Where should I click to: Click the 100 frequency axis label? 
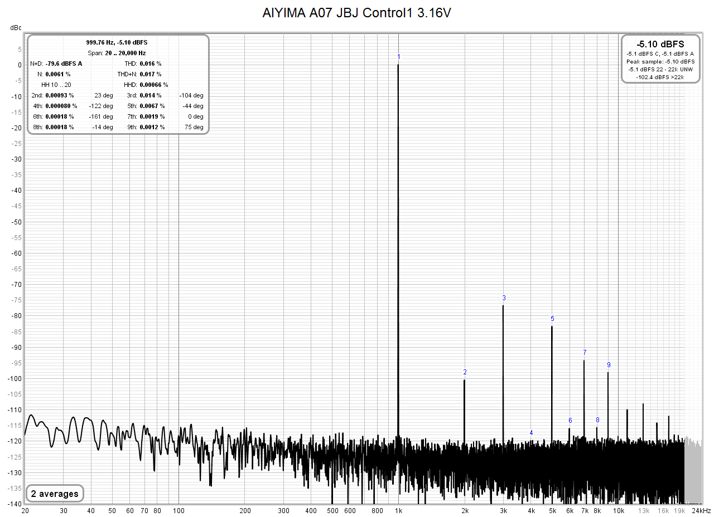point(178,510)
